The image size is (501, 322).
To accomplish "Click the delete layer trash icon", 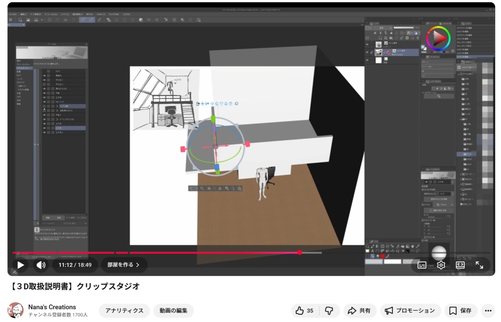I will (x=418, y=38).
